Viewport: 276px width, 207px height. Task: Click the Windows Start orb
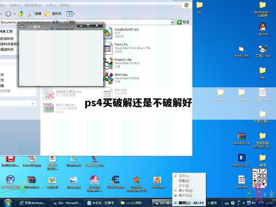coord(8,203)
